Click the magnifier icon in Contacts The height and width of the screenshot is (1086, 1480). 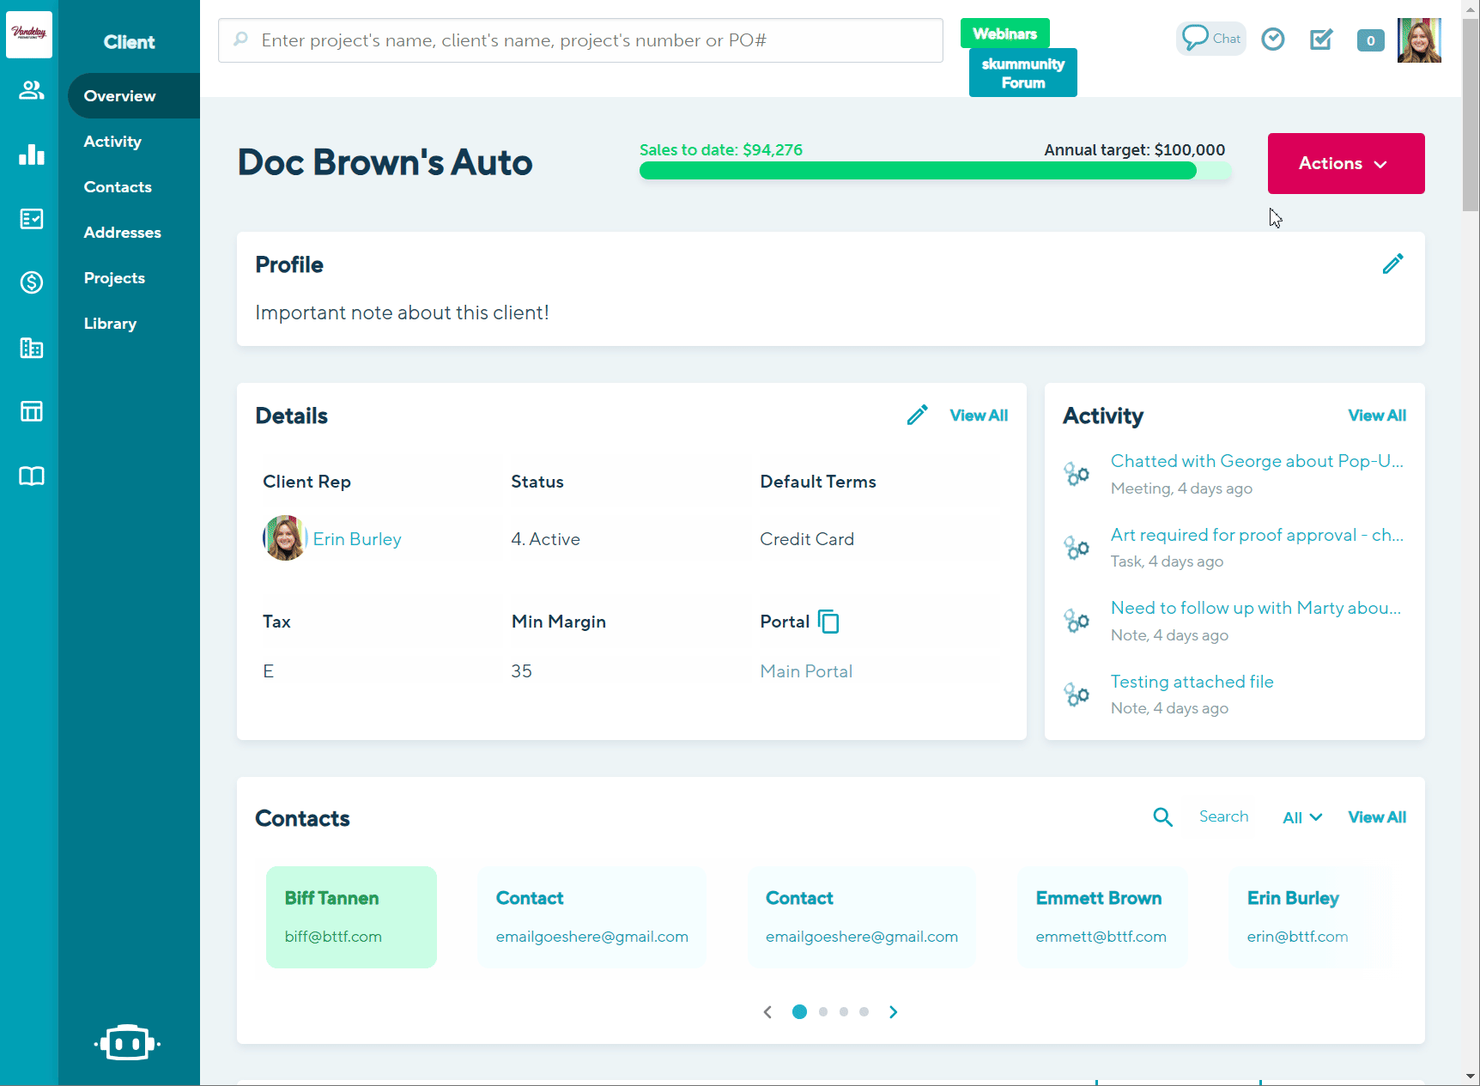click(1162, 817)
